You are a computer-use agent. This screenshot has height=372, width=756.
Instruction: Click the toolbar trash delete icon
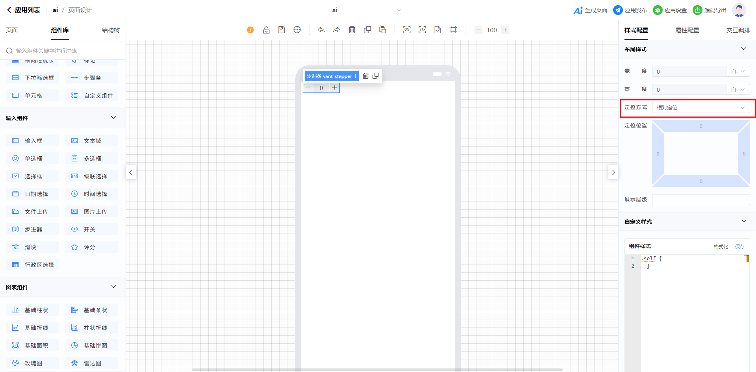tap(352, 30)
